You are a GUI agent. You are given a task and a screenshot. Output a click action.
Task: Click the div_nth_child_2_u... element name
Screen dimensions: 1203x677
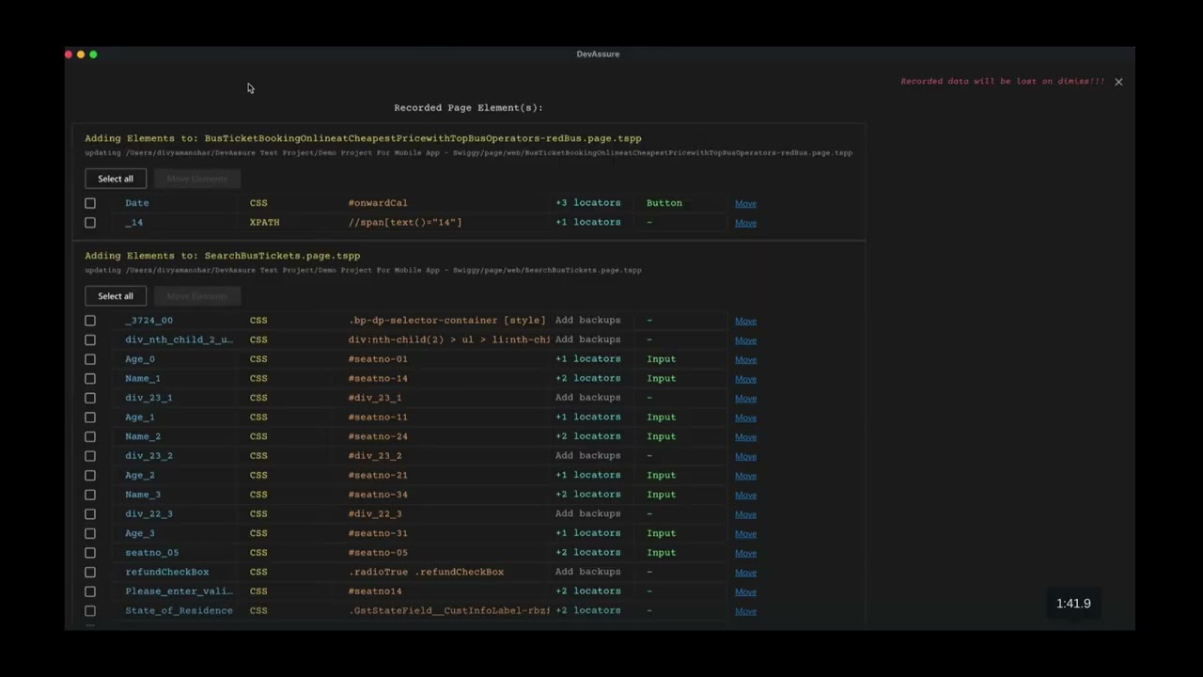(179, 339)
